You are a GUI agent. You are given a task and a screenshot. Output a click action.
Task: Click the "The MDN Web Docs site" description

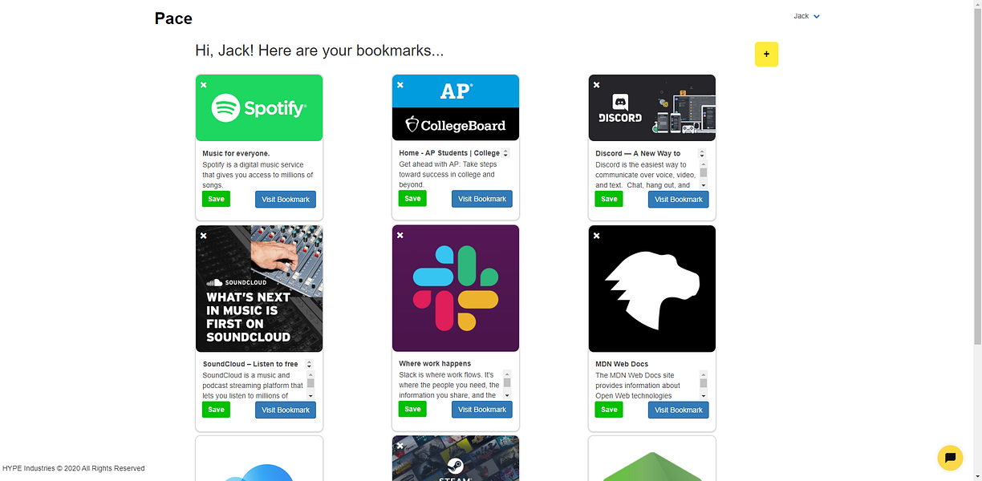click(x=638, y=386)
